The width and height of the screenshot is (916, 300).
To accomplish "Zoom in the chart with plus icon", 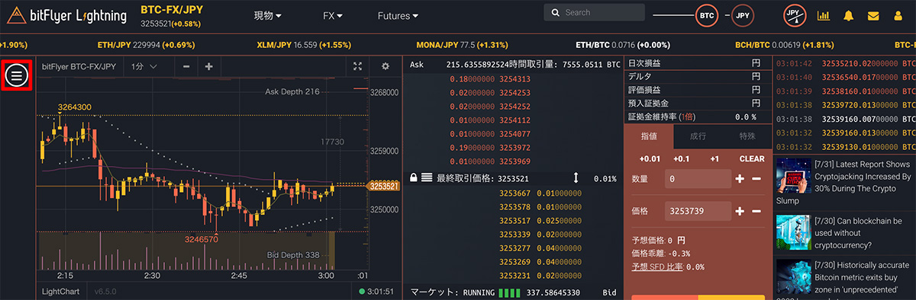I will pyautogui.click(x=209, y=67).
